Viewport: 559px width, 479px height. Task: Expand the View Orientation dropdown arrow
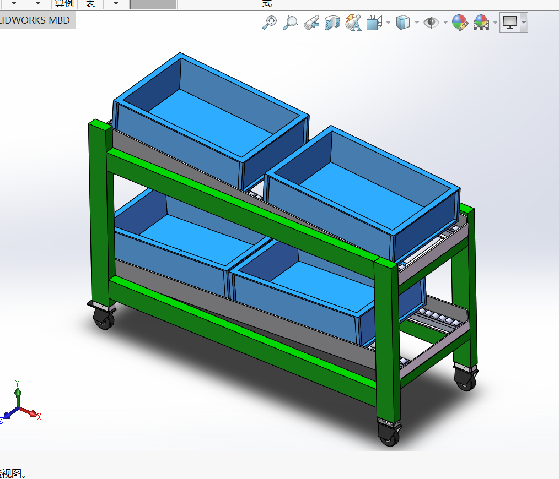coord(389,23)
